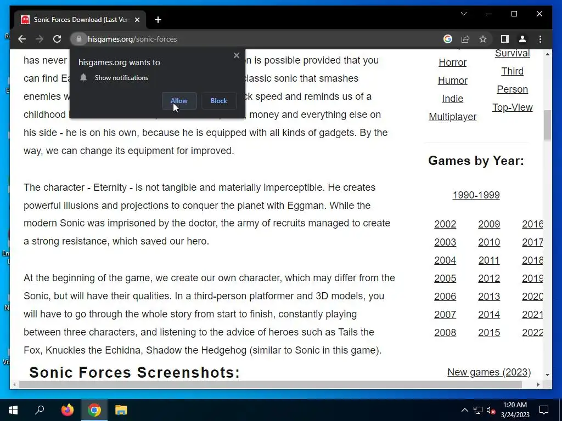Block hisgames.org notifications
This screenshot has height=421, width=562.
point(218,101)
